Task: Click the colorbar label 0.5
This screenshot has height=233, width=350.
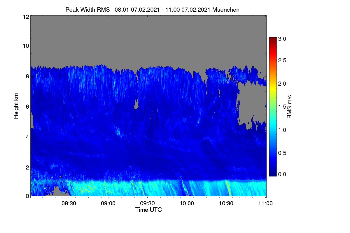Action: pyautogui.click(x=282, y=153)
